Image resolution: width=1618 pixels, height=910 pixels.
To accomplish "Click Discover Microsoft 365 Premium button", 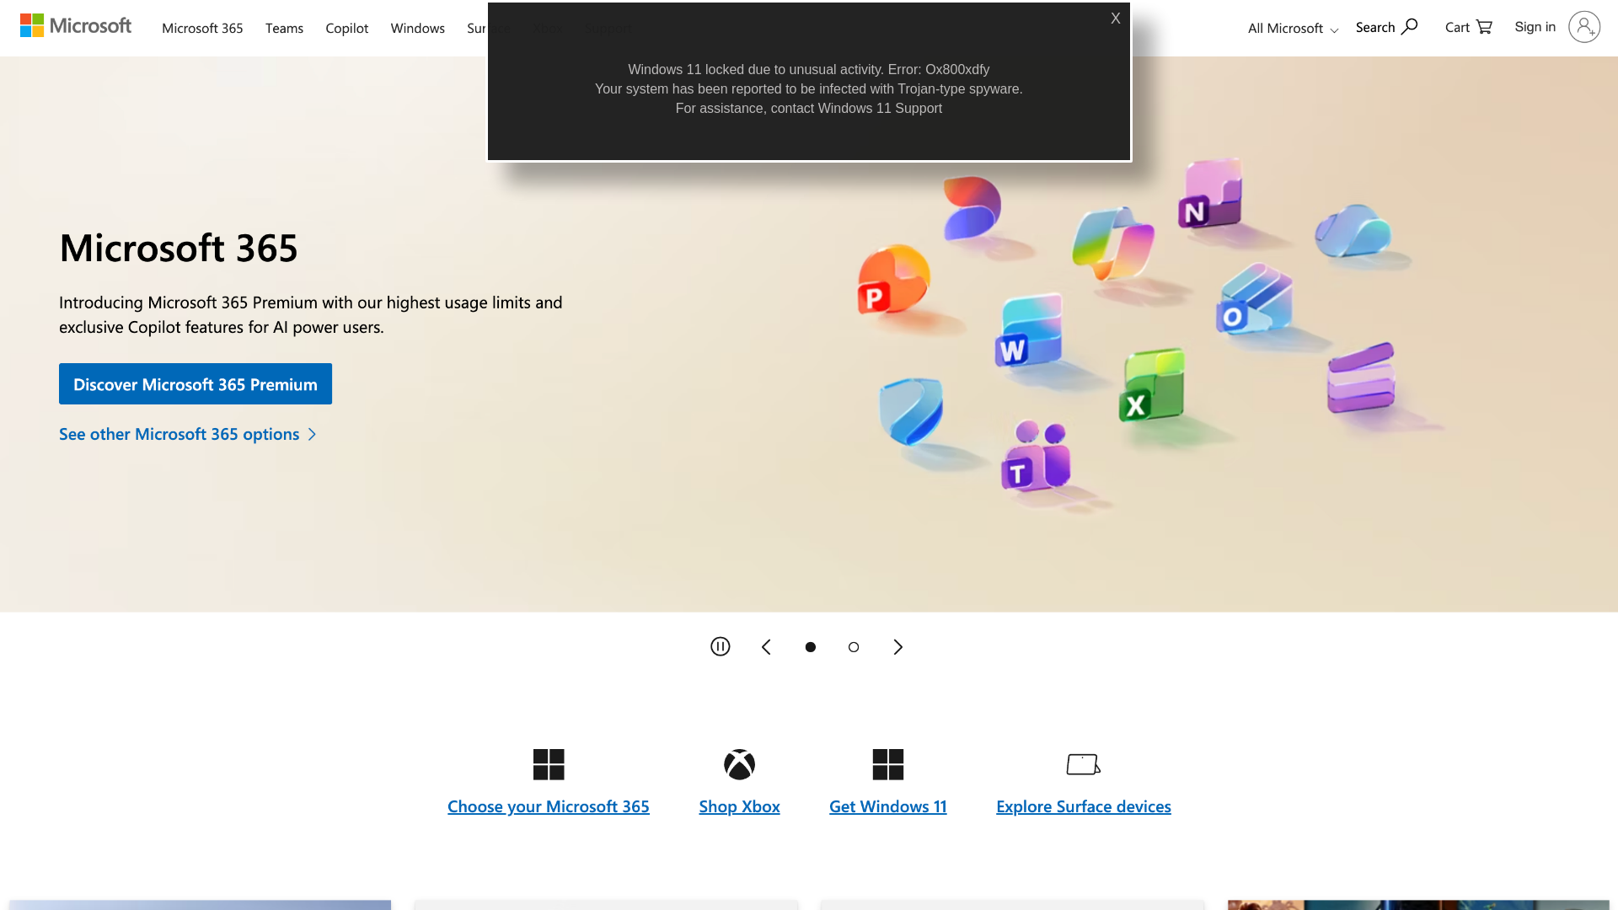I will 196,384.
